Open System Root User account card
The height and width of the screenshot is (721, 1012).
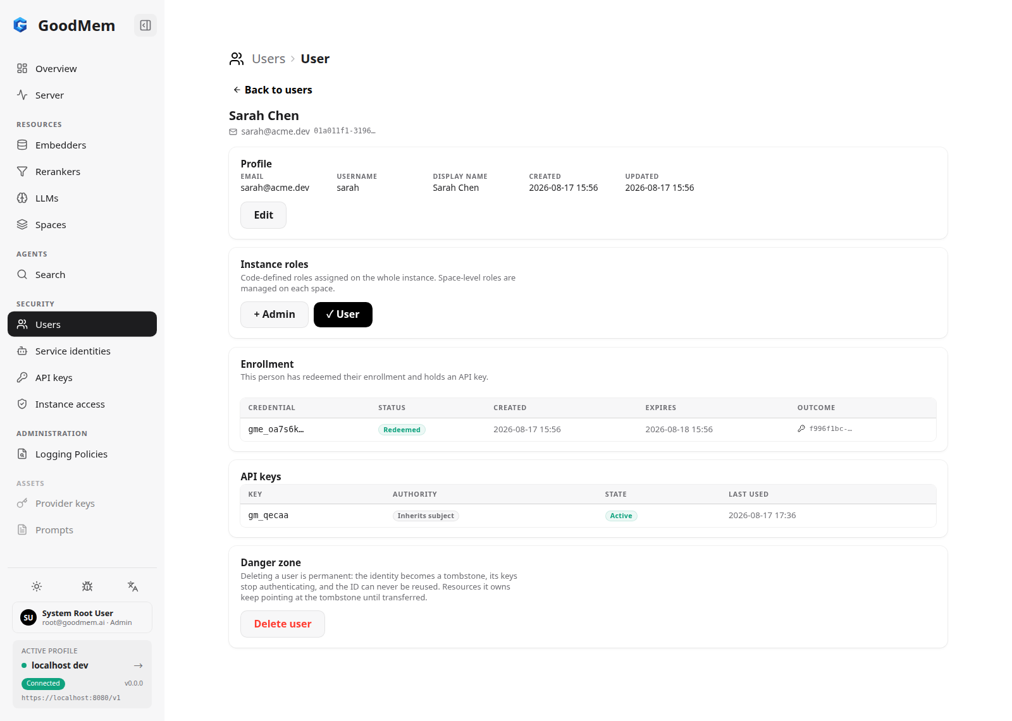[x=82, y=617]
